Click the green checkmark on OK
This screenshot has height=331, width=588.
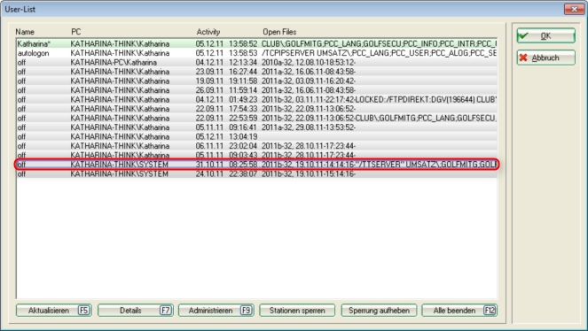point(523,35)
